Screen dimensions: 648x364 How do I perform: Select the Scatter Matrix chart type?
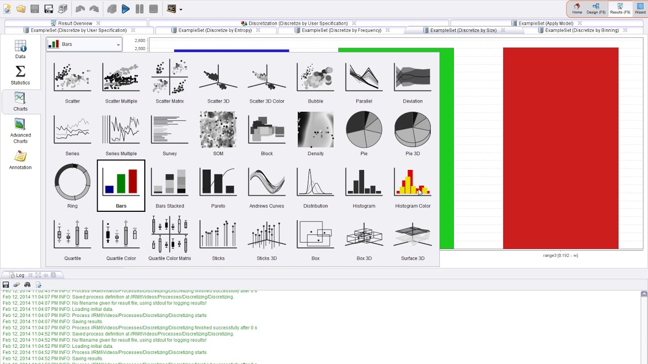coord(170,81)
